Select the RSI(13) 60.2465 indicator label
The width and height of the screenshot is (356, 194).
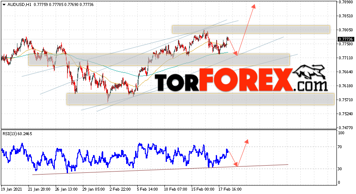[17, 134]
